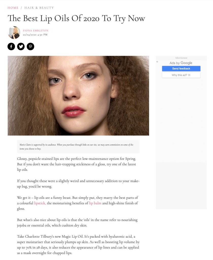Click the back arrow in ad panel
The width and height of the screenshot is (213, 260).
(157, 62)
